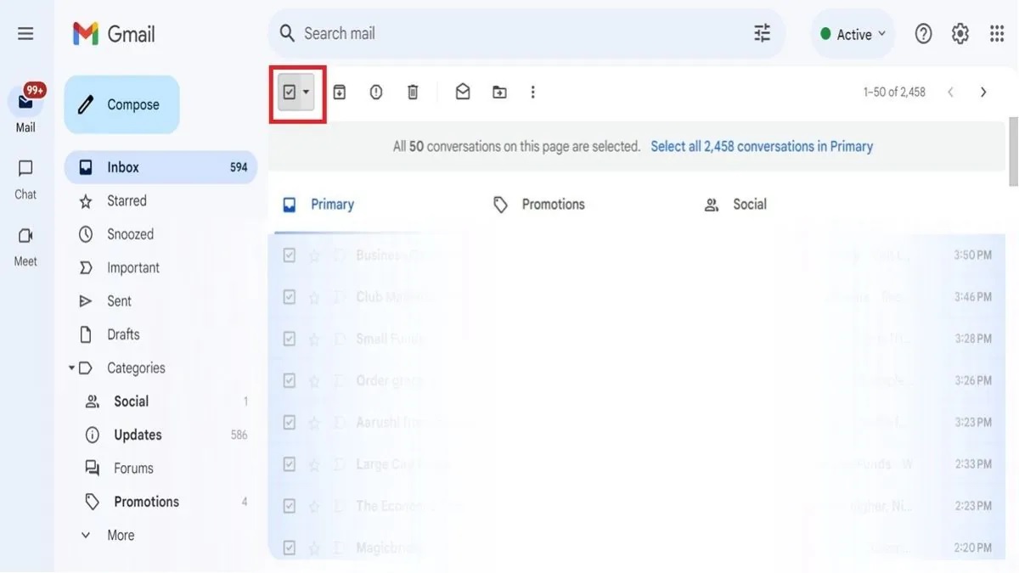Switch to the Social tab

[x=735, y=205]
